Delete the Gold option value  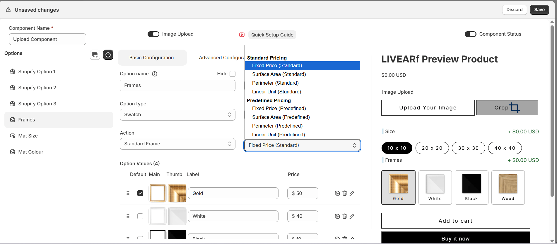pos(345,193)
